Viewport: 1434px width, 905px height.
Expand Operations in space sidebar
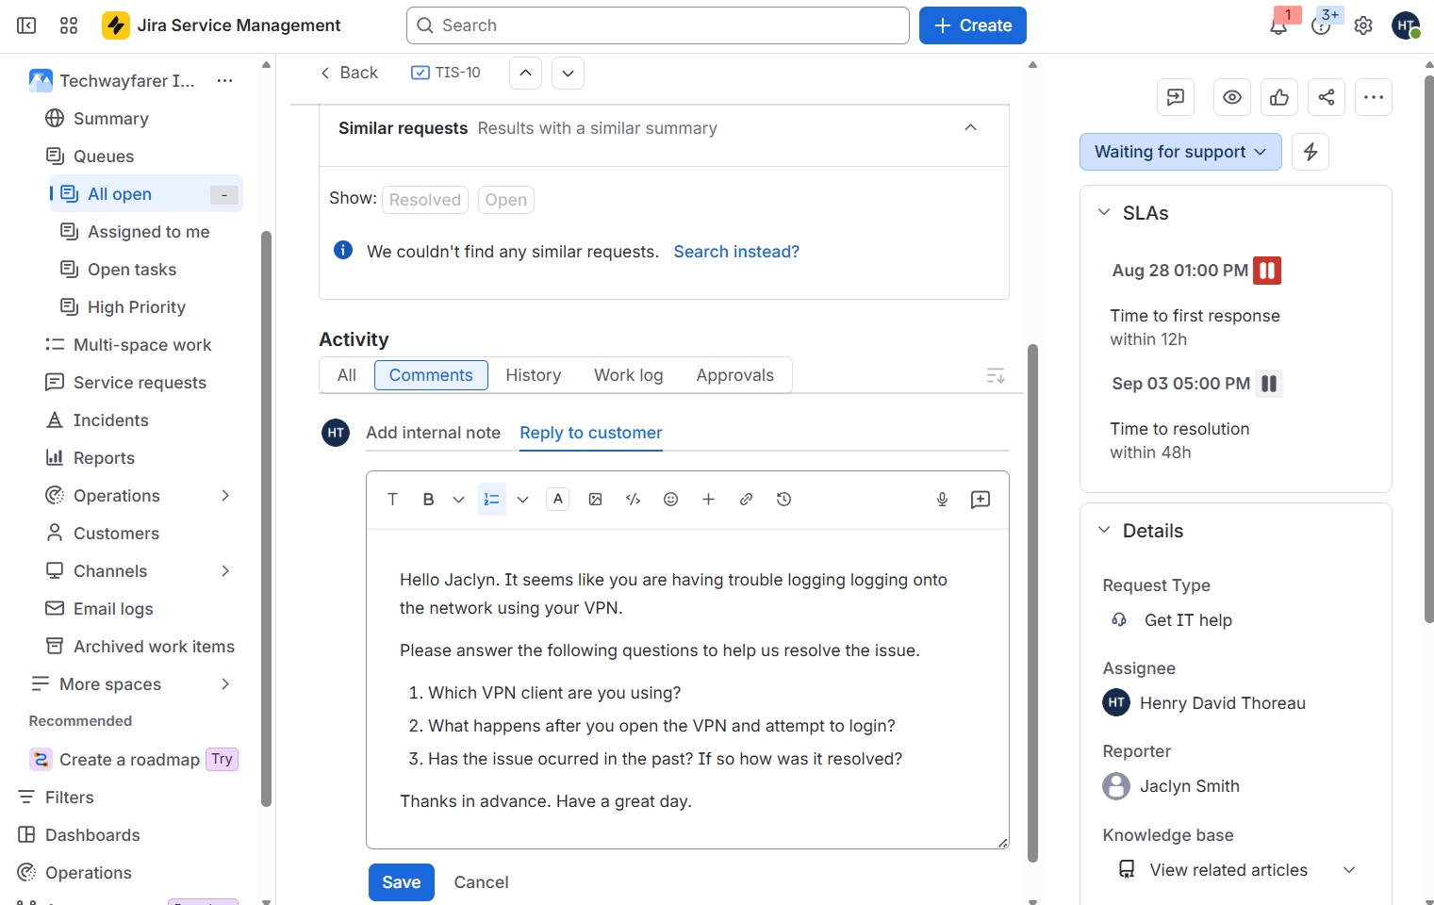coord(225,496)
